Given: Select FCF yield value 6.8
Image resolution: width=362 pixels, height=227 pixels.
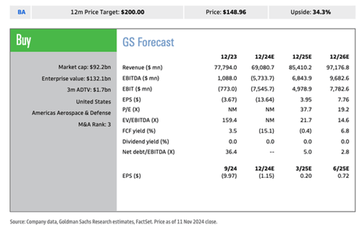Looking at the screenshot, I should tap(345, 131).
